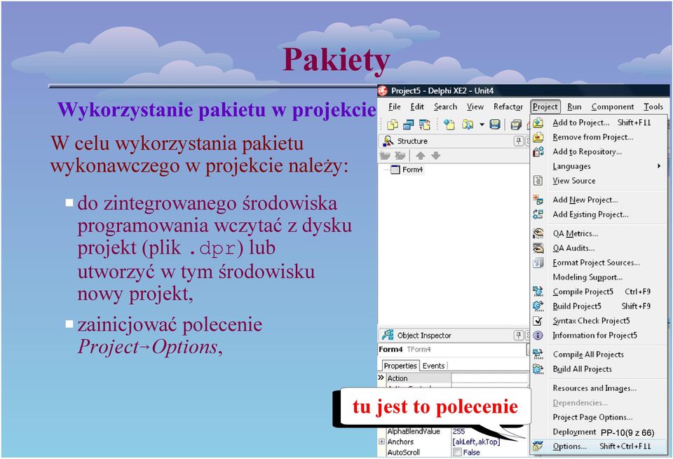673x459 pixels.
Task: Expand the Languages submenu
Action: (x=598, y=166)
